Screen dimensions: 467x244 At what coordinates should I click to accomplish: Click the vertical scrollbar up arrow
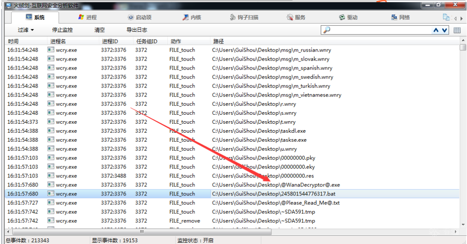tap(463, 40)
